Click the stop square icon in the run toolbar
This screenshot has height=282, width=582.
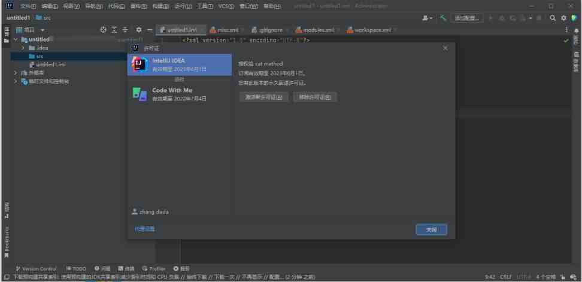(539, 18)
